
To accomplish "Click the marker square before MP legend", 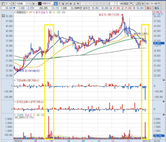I will coord(27,12).
